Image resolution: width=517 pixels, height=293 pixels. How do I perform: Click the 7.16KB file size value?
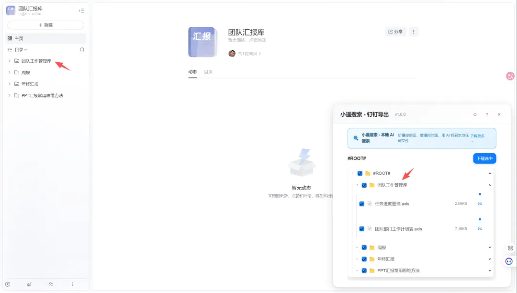pos(461,229)
